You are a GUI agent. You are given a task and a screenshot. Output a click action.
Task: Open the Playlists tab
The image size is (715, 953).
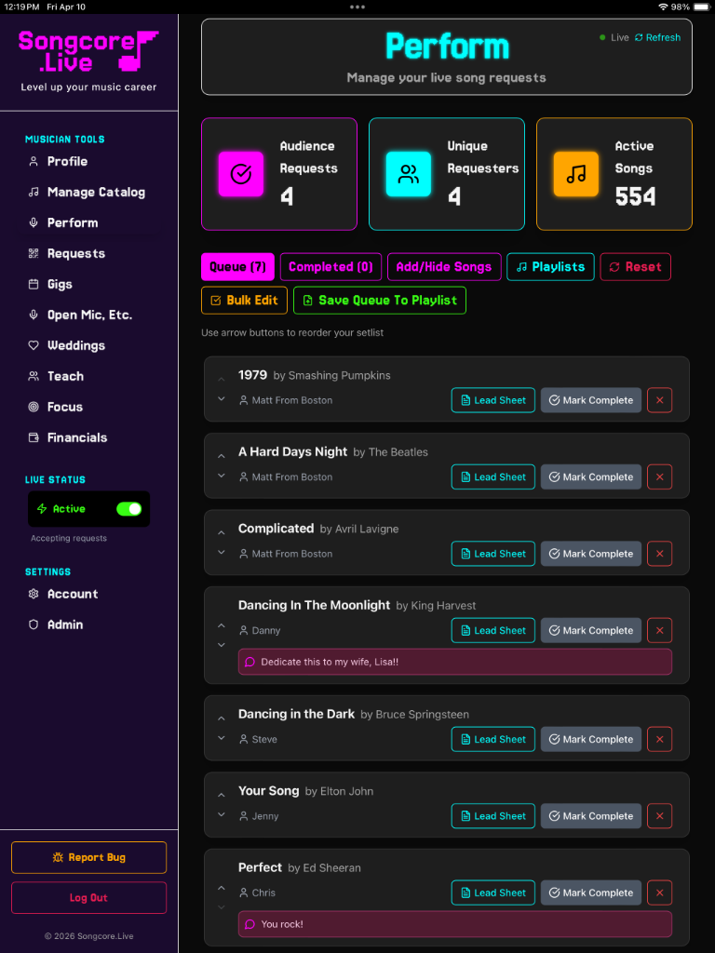[550, 267]
